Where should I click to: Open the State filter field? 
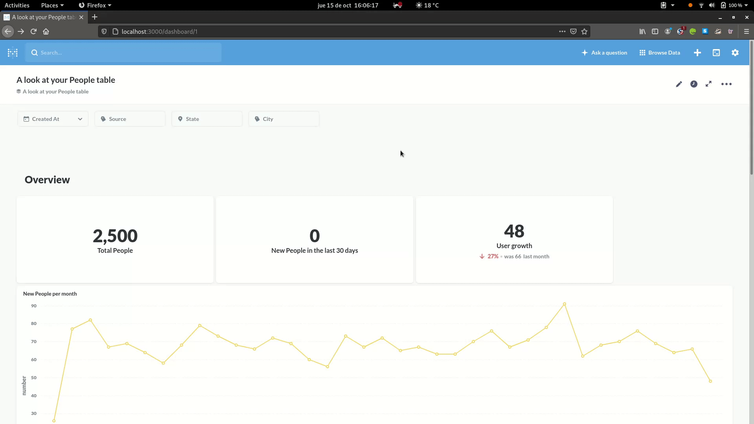click(x=207, y=119)
